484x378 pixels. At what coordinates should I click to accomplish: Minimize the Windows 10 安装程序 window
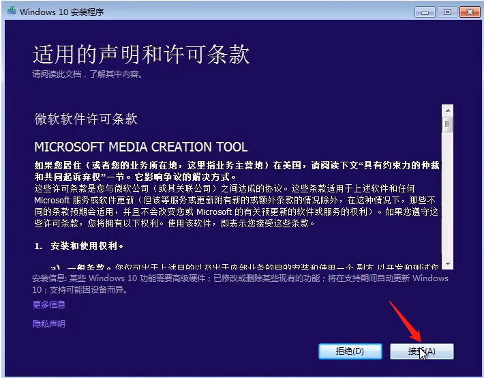coord(426,12)
